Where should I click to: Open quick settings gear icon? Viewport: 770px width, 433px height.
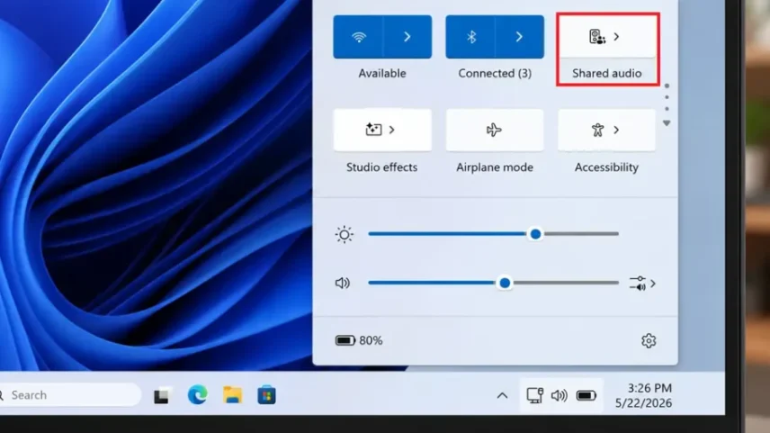coord(649,340)
